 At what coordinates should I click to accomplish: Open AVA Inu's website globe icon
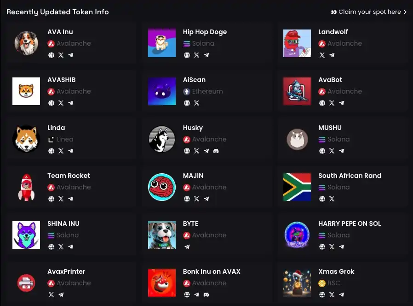click(x=51, y=55)
